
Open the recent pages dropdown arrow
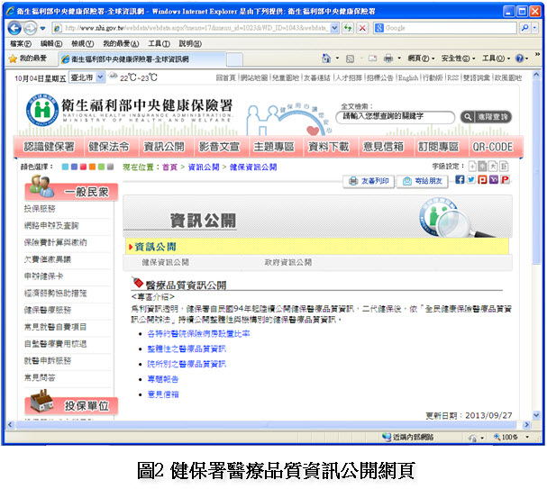click(42, 28)
